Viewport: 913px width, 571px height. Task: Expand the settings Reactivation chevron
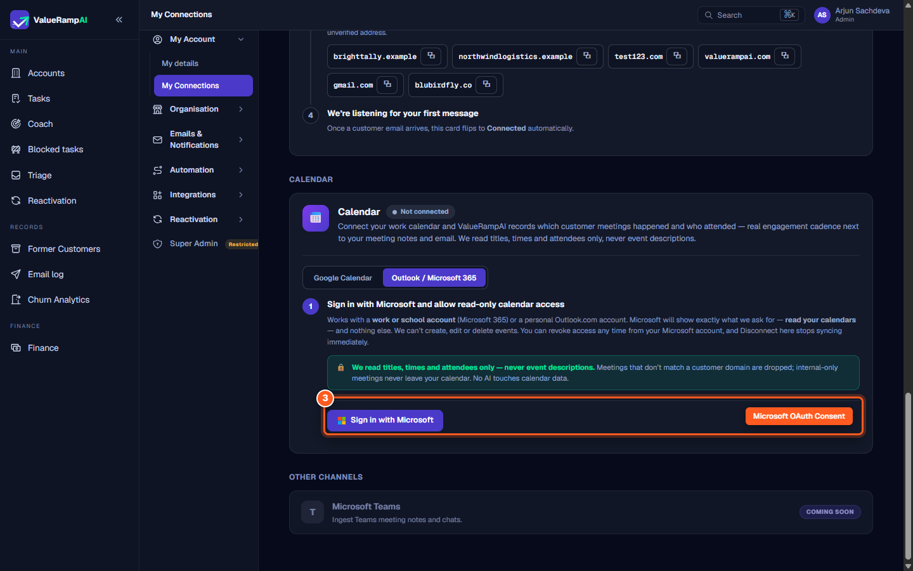241,220
